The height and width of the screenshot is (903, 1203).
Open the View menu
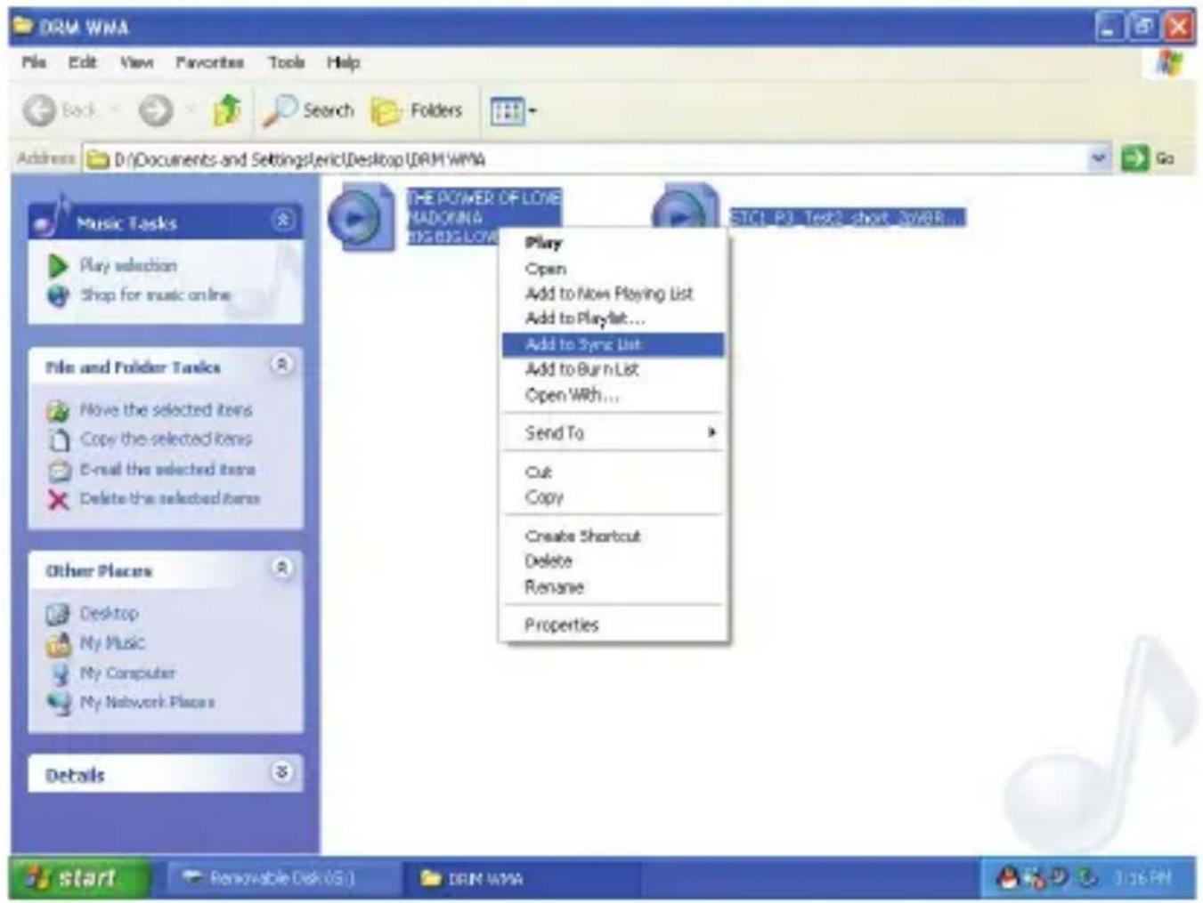(x=136, y=62)
